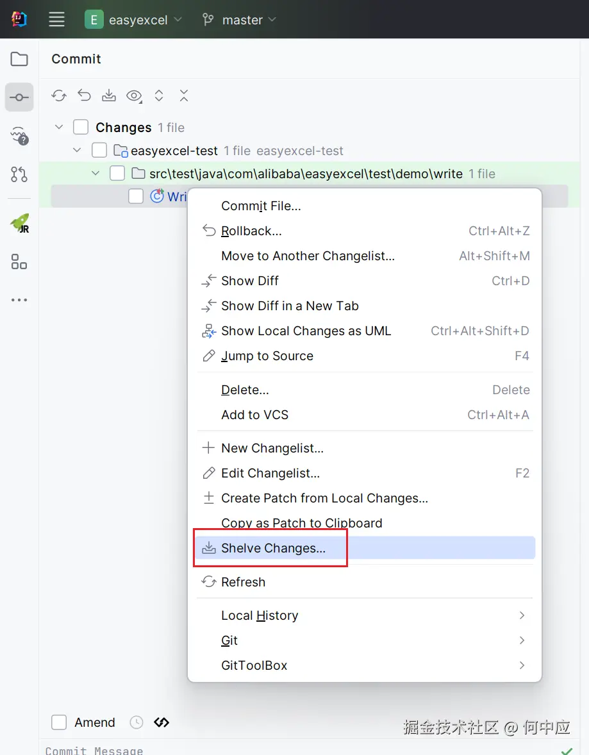Expand the GitToolBox submenu
589x755 pixels.
click(x=365, y=665)
